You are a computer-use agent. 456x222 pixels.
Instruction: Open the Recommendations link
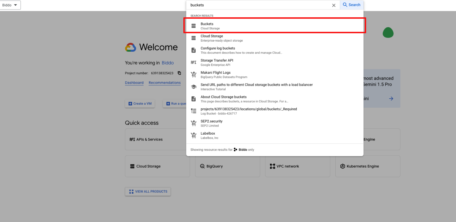[x=165, y=83]
